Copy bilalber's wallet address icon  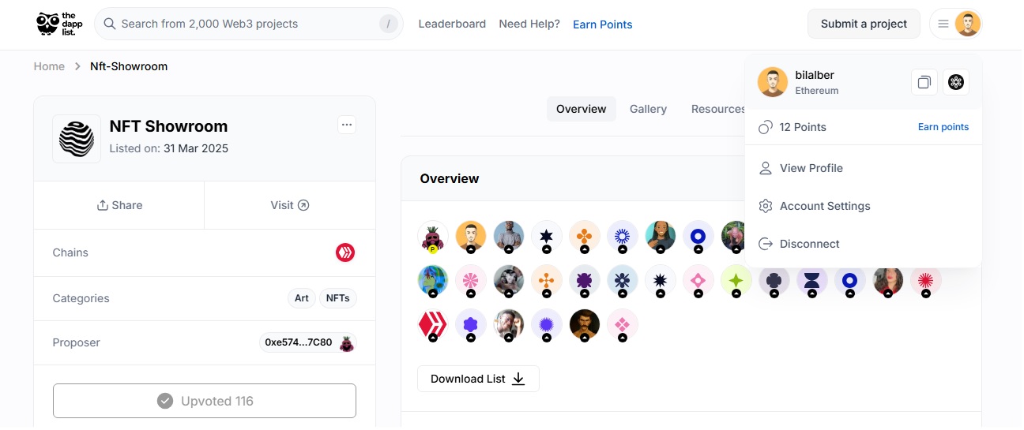[924, 82]
